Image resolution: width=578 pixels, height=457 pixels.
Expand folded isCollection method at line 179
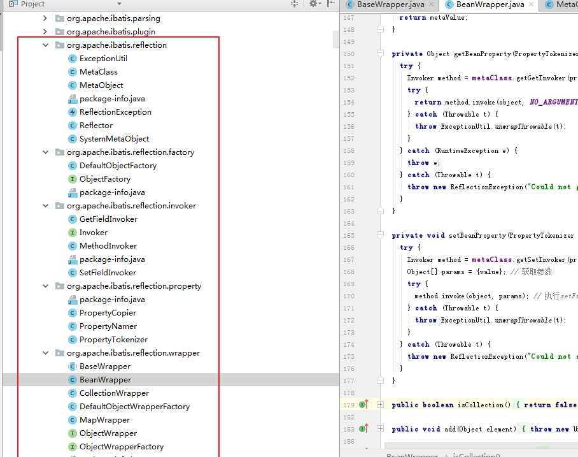pos(381,405)
